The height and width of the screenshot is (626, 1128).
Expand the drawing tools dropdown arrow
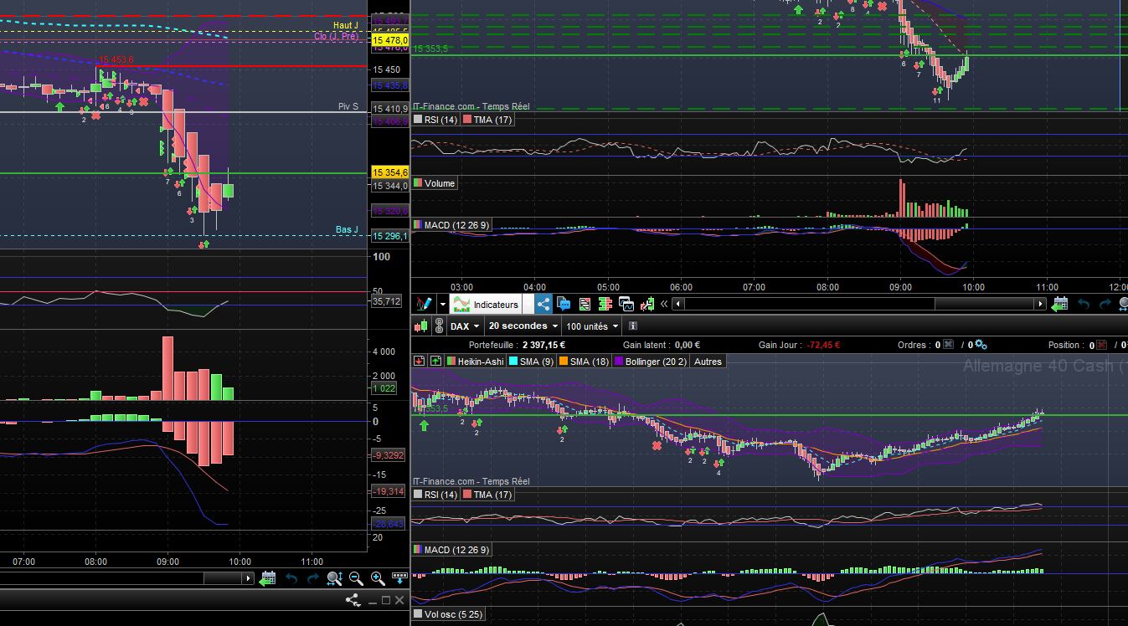(442, 305)
